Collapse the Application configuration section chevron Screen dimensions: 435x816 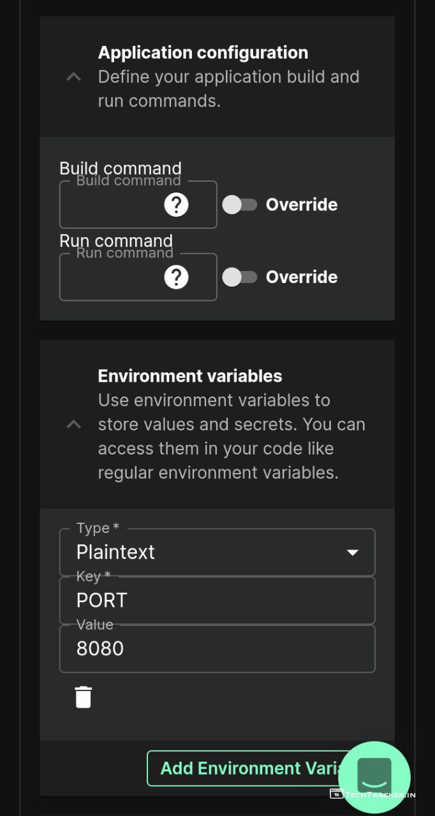74,77
